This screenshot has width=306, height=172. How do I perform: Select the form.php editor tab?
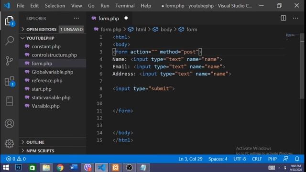pos(109,18)
